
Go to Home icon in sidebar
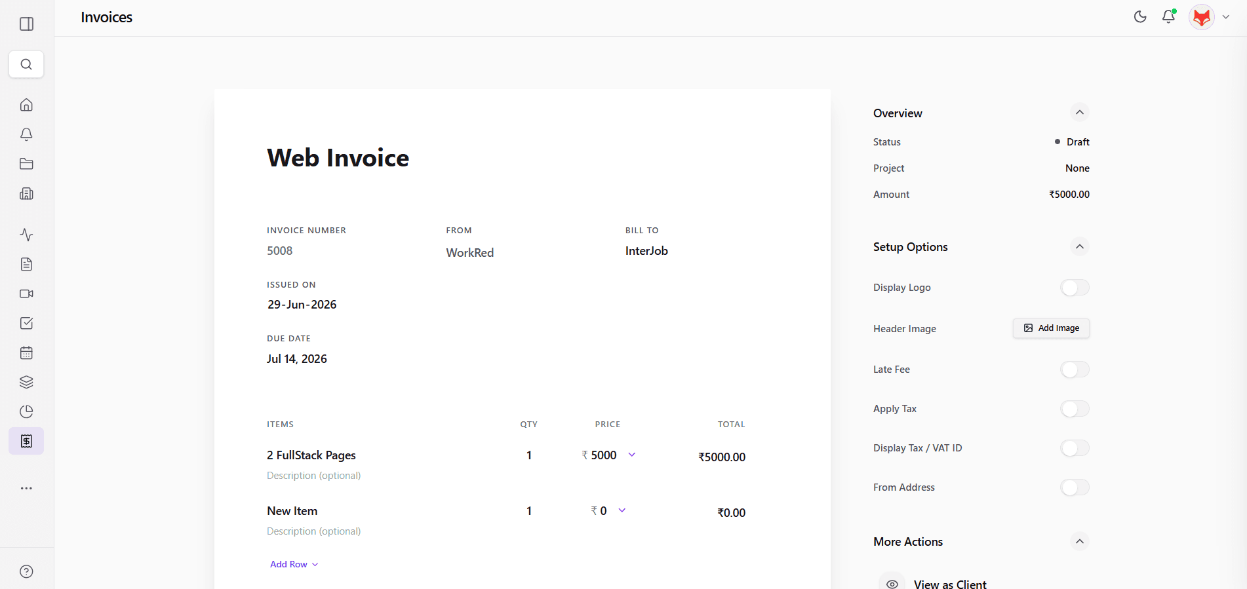pyautogui.click(x=26, y=105)
